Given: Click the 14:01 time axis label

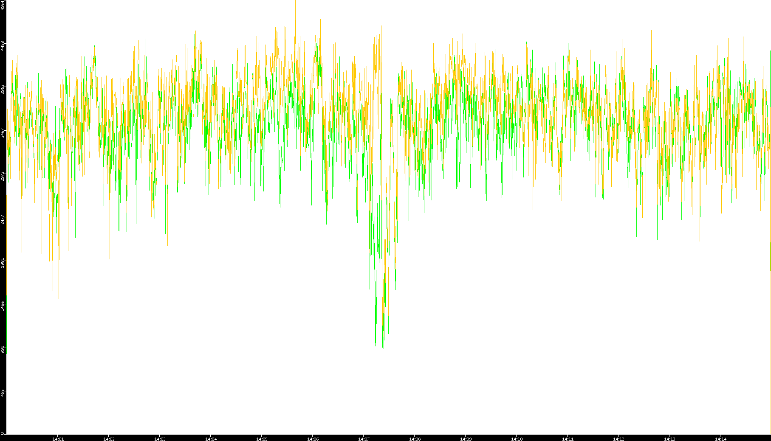Looking at the screenshot, I should (x=58, y=439).
